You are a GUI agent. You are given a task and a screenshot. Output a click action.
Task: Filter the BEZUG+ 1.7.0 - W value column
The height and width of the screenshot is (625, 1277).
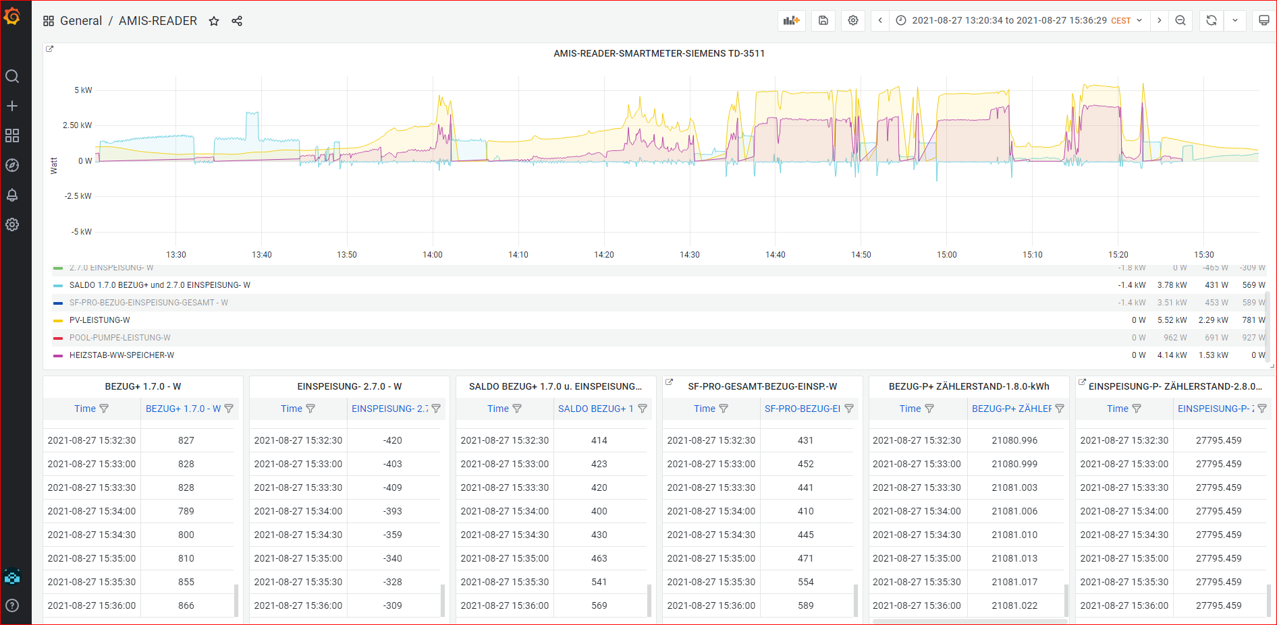(229, 409)
